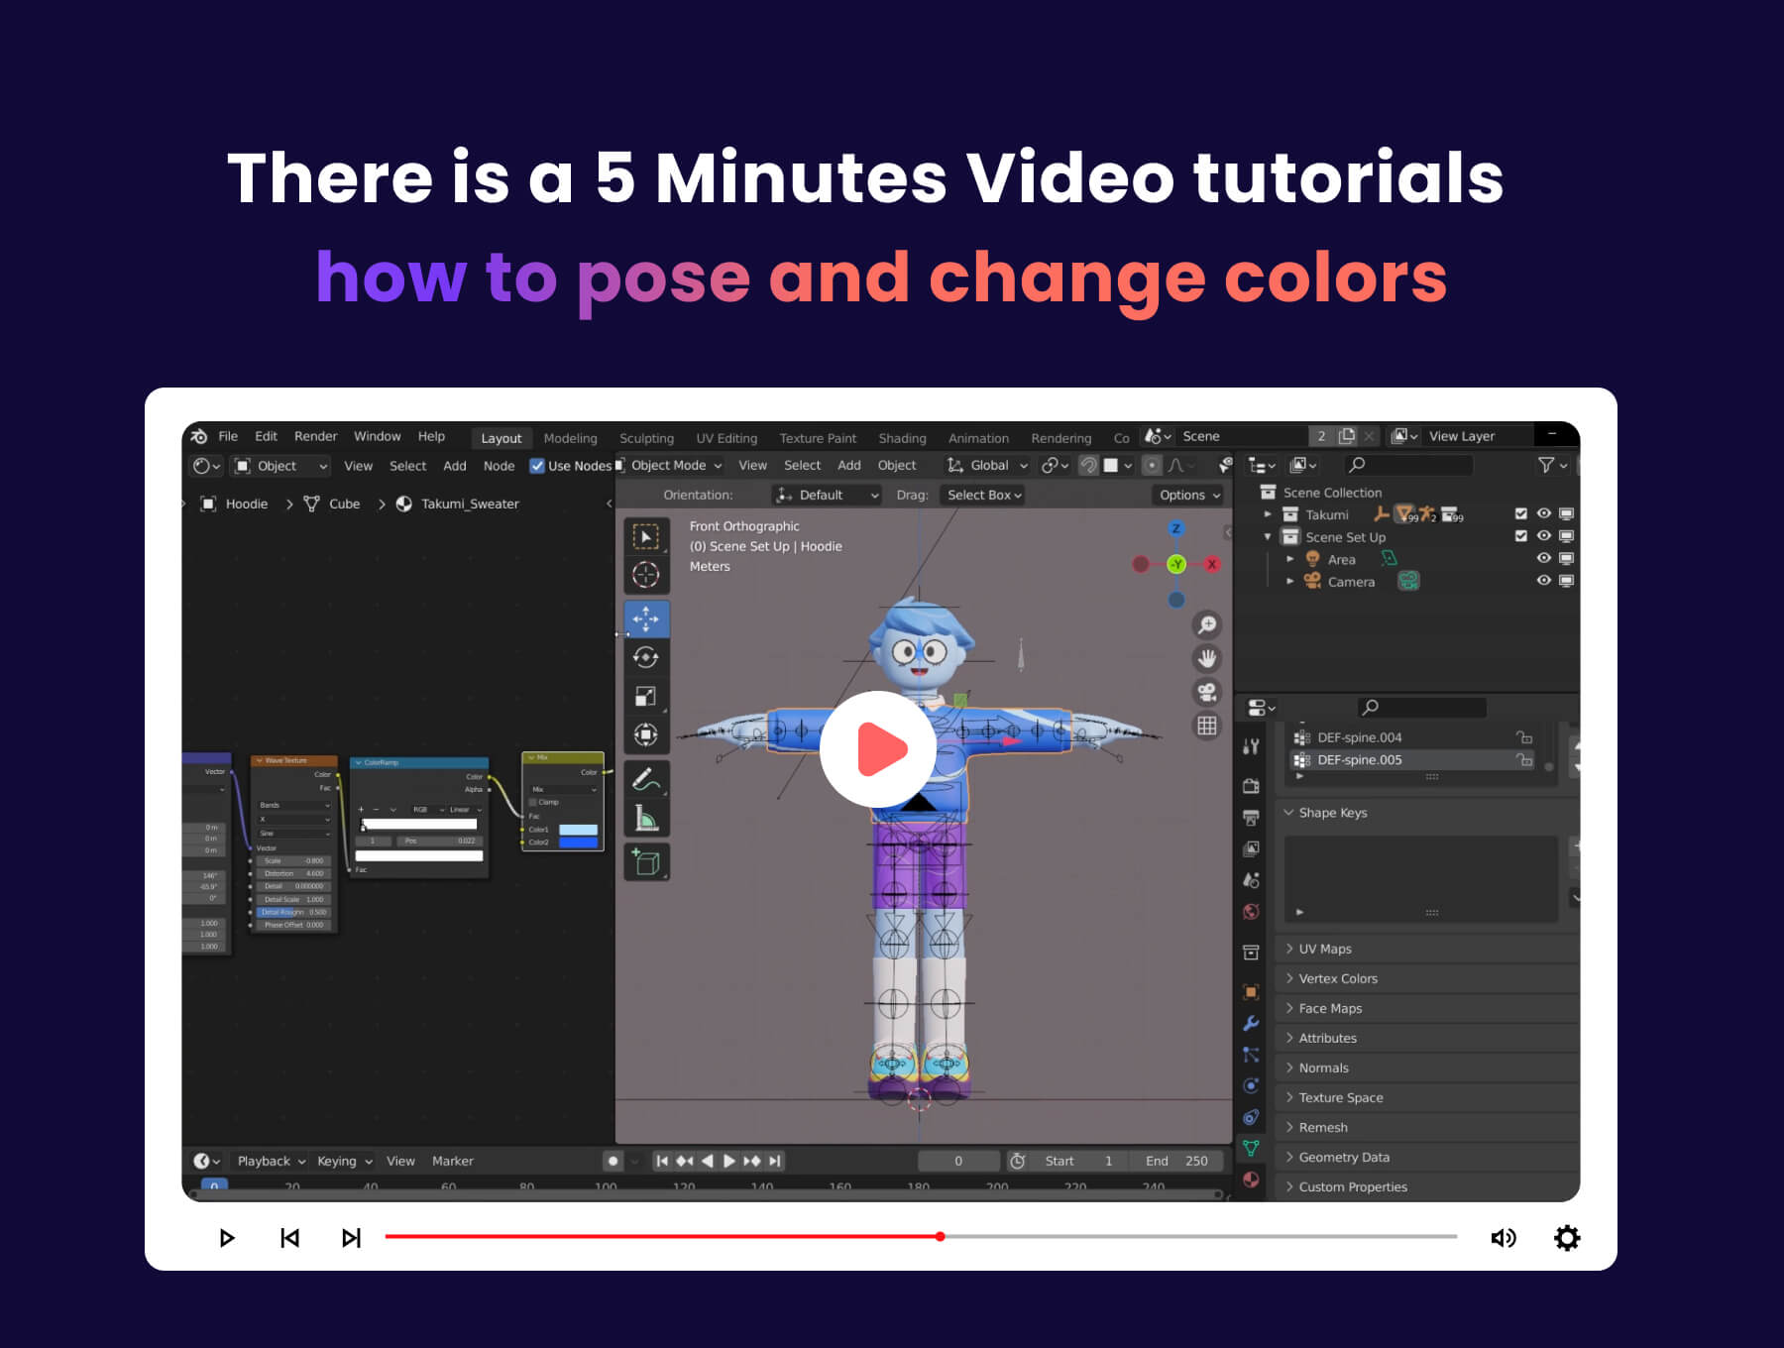Select the Scale tool icon
The width and height of the screenshot is (1784, 1348).
coord(645,696)
